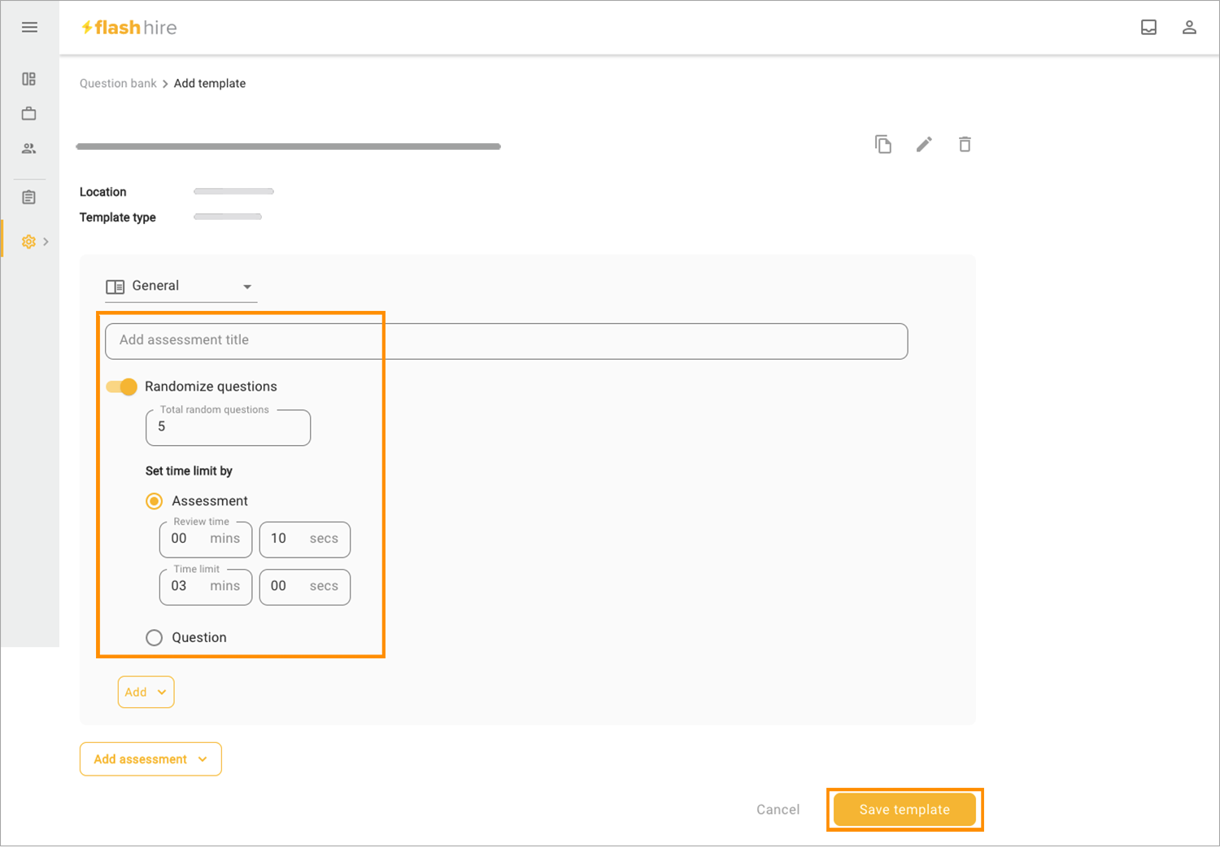Viewport: 1220px width, 848px height.
Task: Select the Assessment time limit radio
Action: pos(154,501)
